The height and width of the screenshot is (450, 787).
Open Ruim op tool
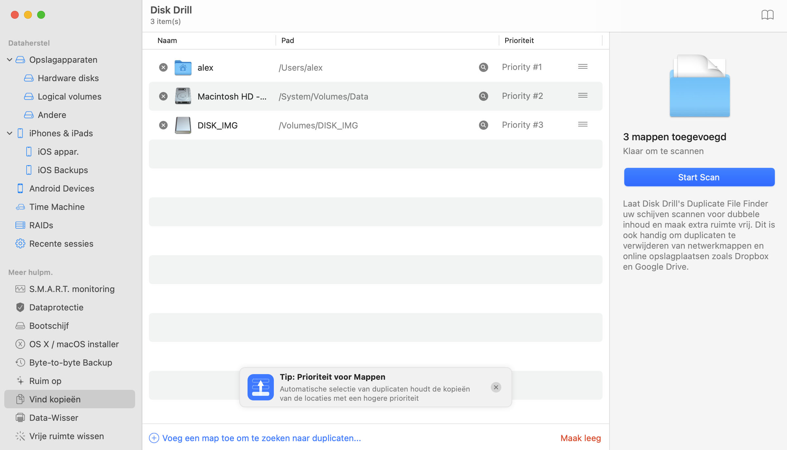click(45, 381)
